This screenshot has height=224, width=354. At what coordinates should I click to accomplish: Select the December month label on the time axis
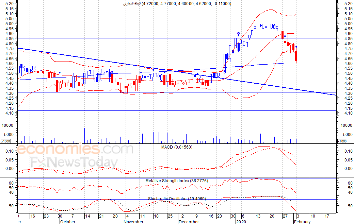point(189,222)
